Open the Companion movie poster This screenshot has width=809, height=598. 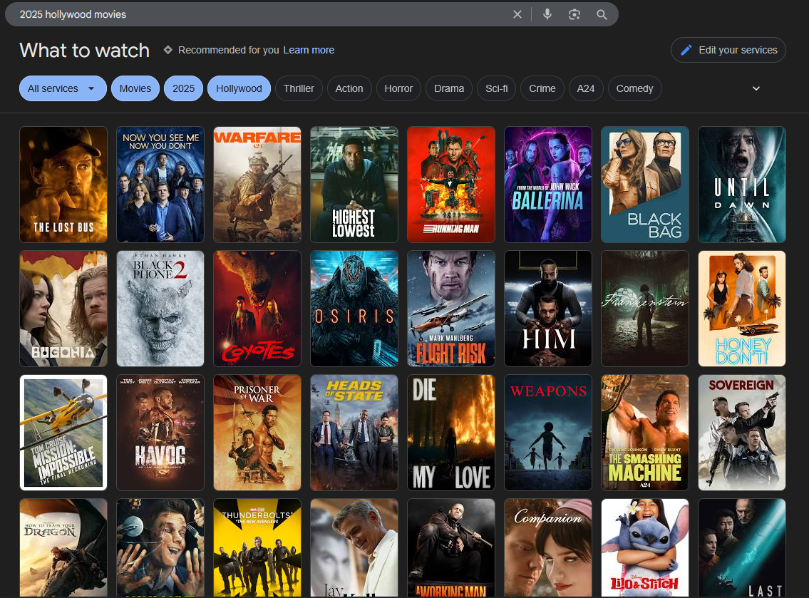(548, 548)
